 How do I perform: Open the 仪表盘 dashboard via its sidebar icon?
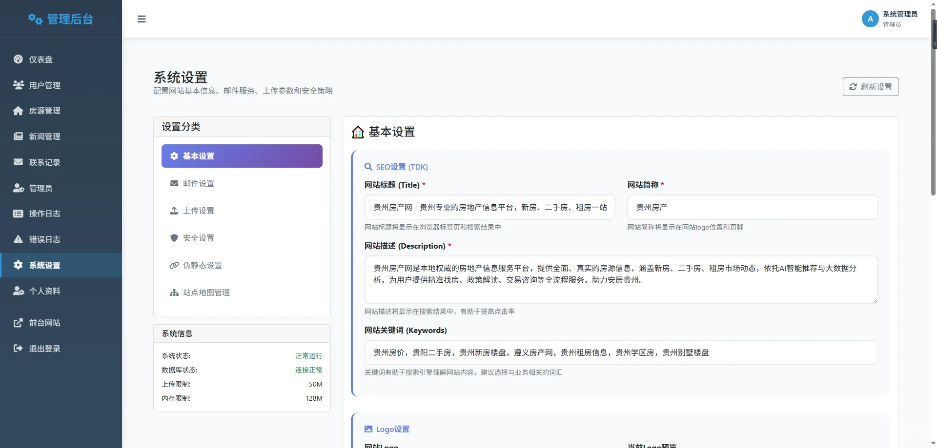click(18, 59)
